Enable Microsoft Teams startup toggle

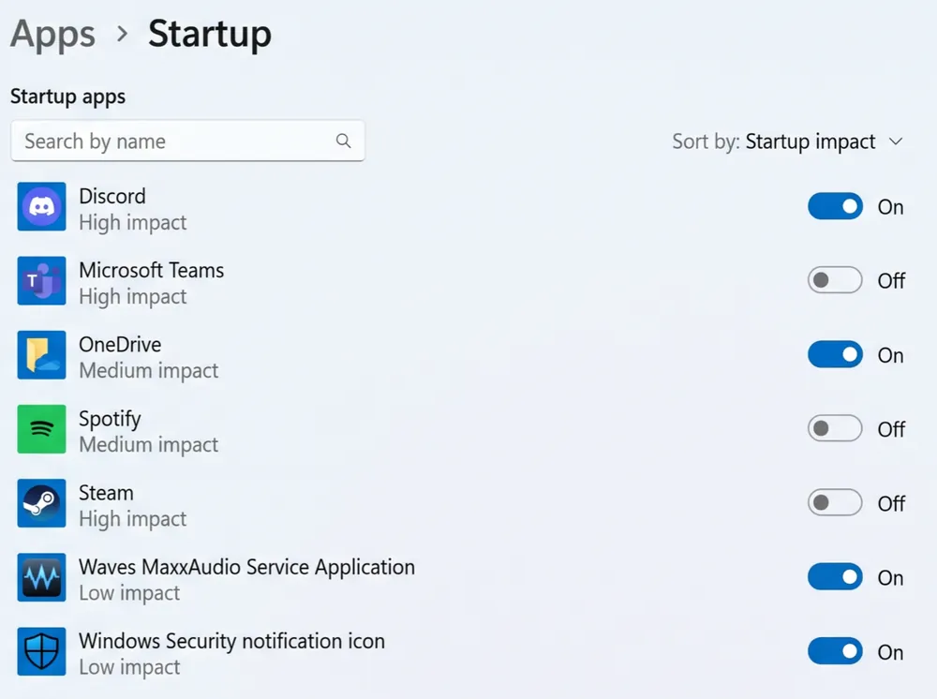tap(835, 280)
